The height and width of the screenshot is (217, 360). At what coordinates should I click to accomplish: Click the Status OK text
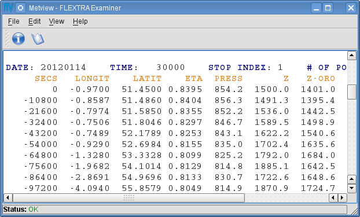(21, 209)
